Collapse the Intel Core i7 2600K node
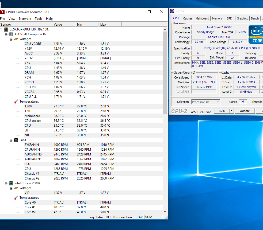263x230 pixels. point(6,183)
